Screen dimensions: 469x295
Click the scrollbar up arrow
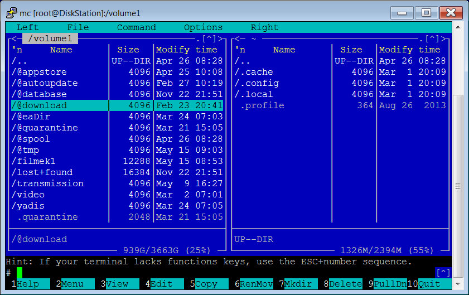click(x=458, y=27)
